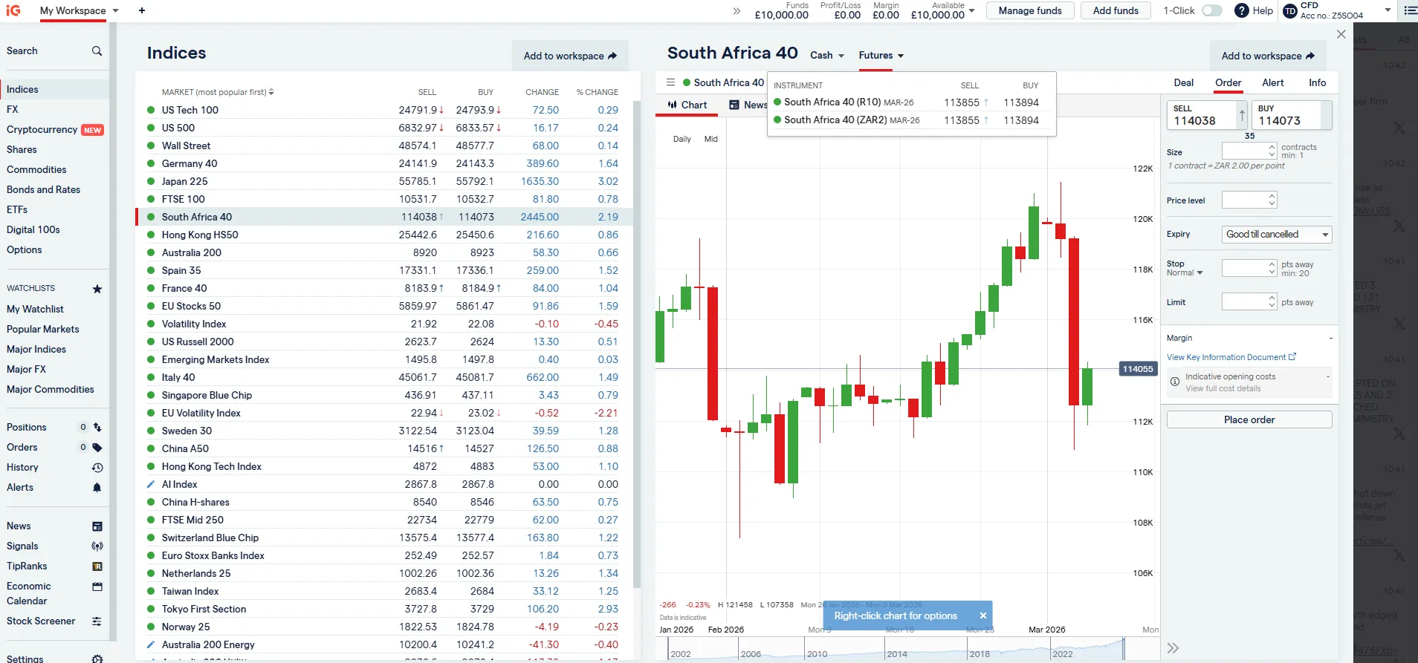
Task: Click the Positions arrows icon
Action: 97,428
